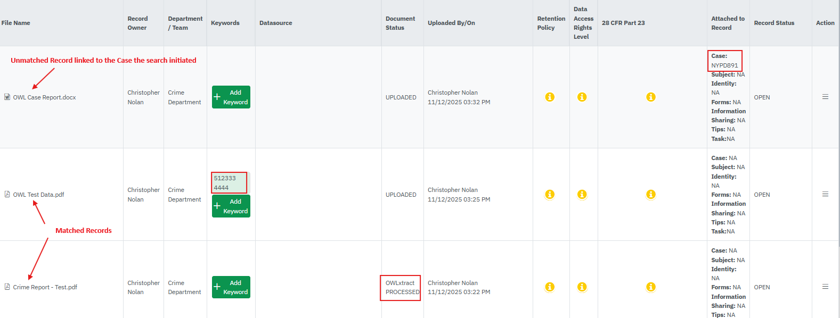The width and height of the screenshot is (840, 318).
Task: Click Data Access Rights info icon for OWL Test Data.pdf
Action: tap(582, 195)
